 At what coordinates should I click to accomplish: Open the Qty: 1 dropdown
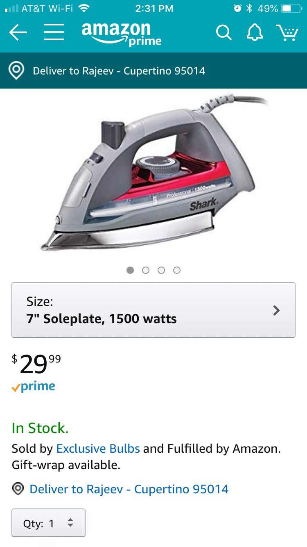(48, 523)
